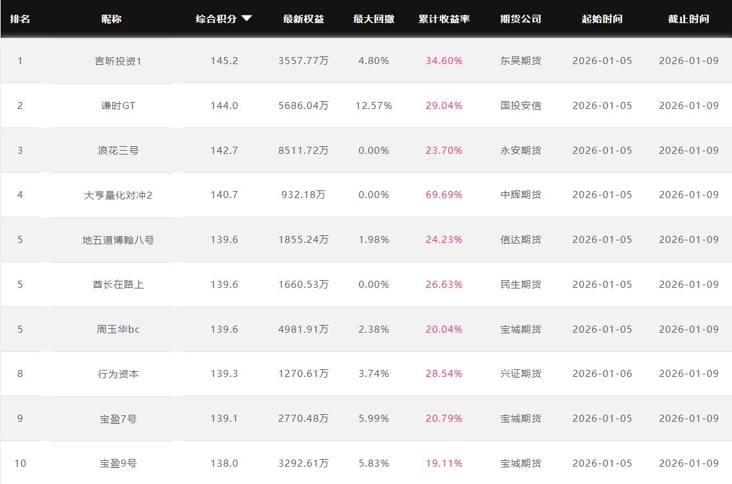Open 大亨量化对冲2 nickname link
Image resolution: width=732 pixels, height=484 pixels.
point(118,195)
